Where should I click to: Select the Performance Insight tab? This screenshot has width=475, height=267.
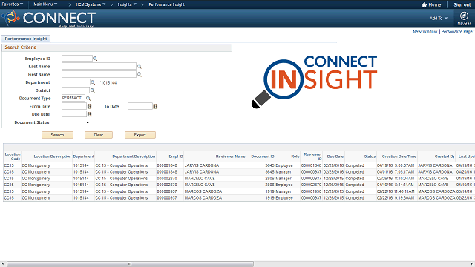[26, 39]
